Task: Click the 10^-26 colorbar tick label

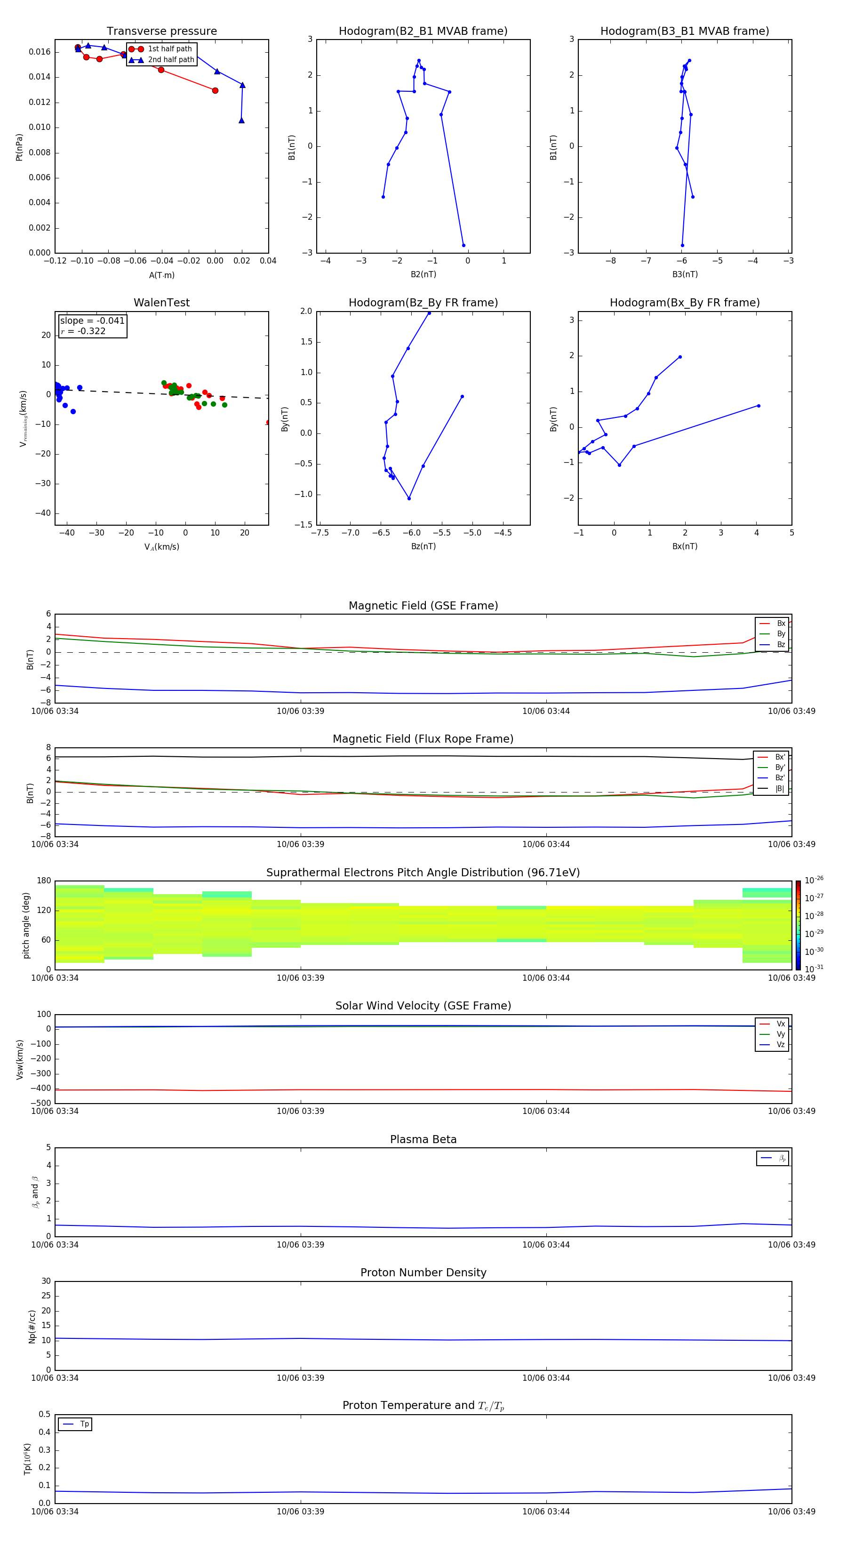Action: tap(814, 880)
